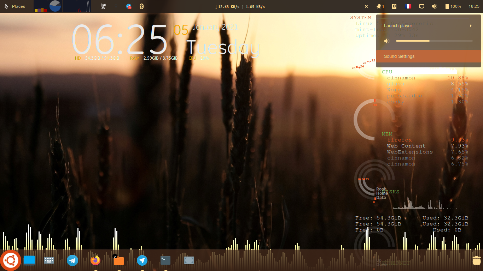Launch Firefox from the dock
The height and width of the screenshot is (271, 483).
click(x=95, y=260)
